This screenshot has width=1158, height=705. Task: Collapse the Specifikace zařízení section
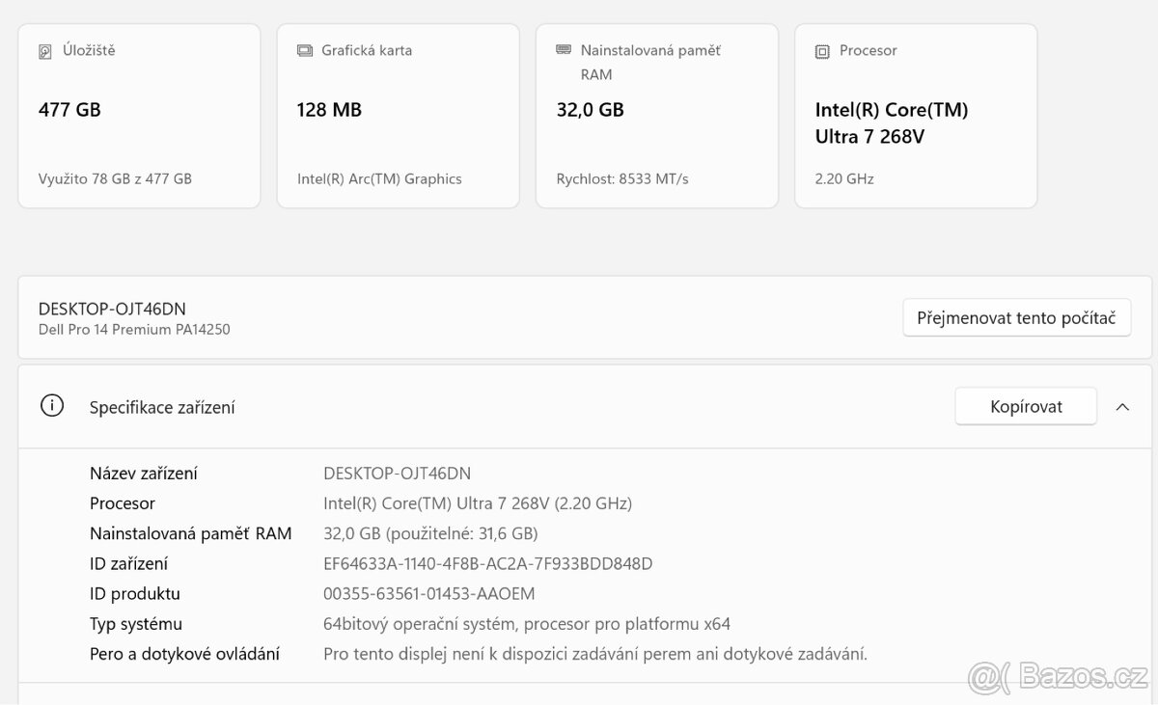click(x=1122, y=406)
